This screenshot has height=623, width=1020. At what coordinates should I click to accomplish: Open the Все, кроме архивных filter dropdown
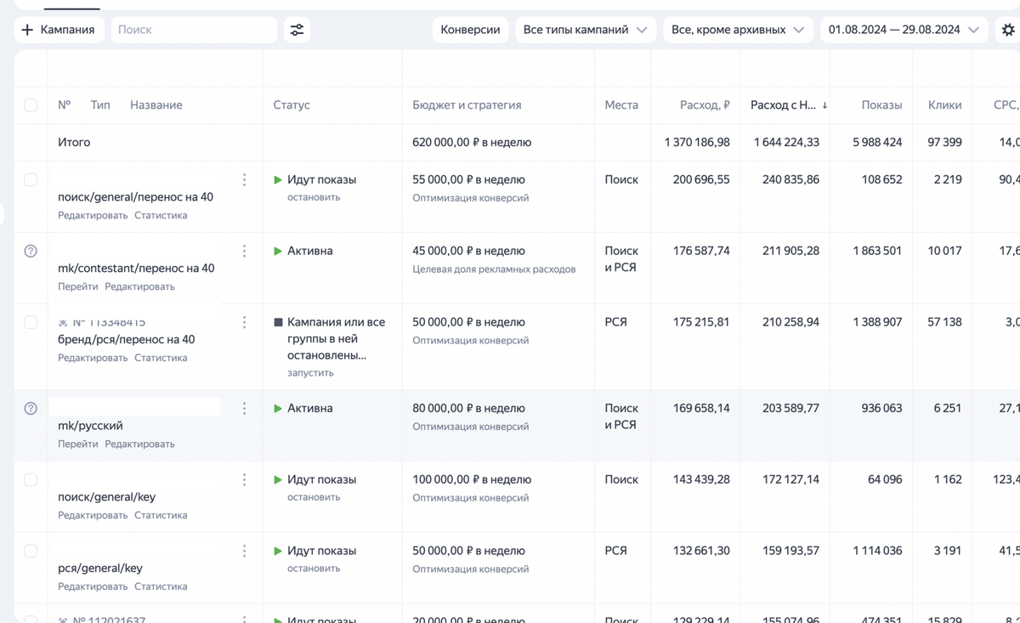pyautogui.click(x=736, y=30)
